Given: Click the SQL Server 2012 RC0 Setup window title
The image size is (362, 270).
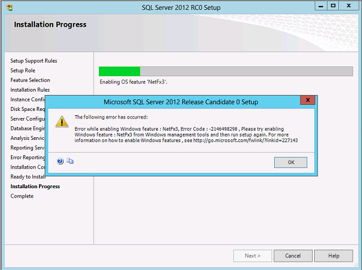Looking at the screenshot, I should pyautogui.click(x=181, y=8).
